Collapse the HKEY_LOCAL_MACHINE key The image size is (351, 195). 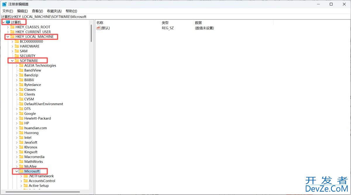tap(8, 36)
